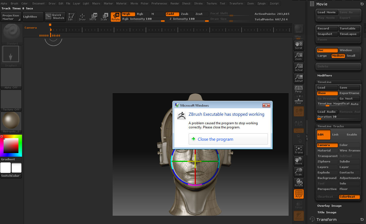366x224 pixels.
Task: Click the Frame mesh icon
Action: click(x=299, y=150)
